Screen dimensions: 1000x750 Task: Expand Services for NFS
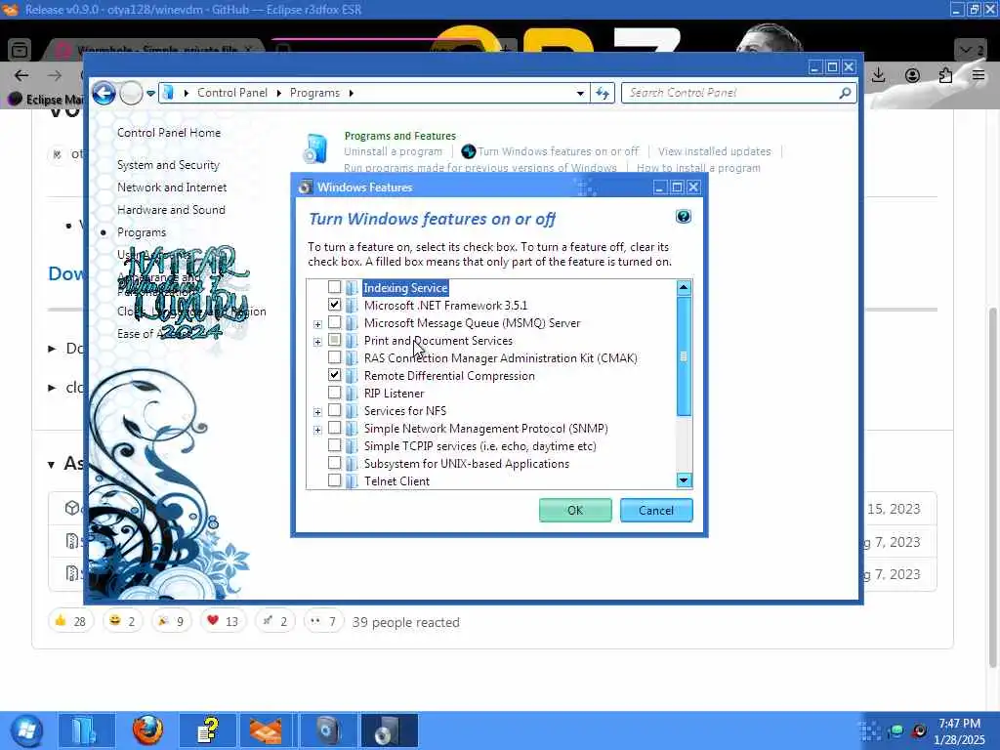317,413
